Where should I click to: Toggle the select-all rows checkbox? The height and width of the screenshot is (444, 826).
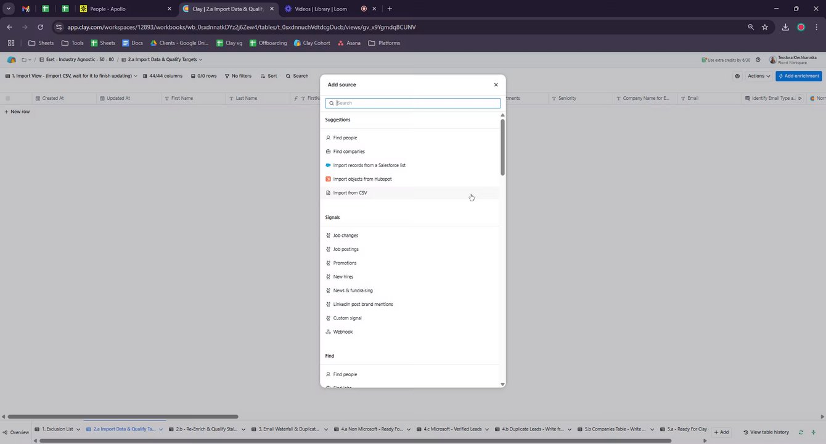(x=7, y=98)
